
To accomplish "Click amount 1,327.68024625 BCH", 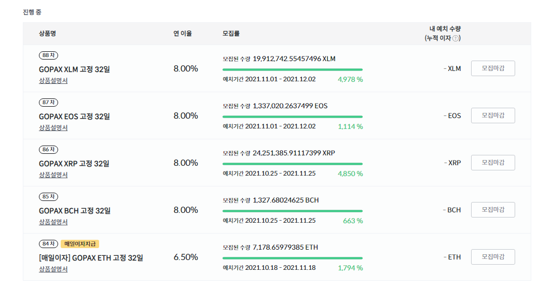I will 286,200.
